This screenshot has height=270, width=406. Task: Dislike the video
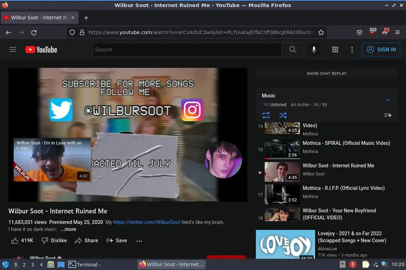tap(54, 240)
